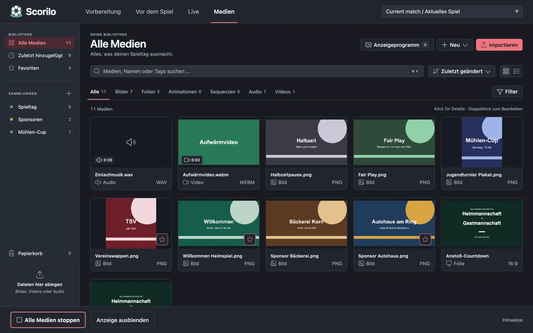Show the Audio filter tab
The height and width of the screenshot is (333, 533).
tap(257, 92)
